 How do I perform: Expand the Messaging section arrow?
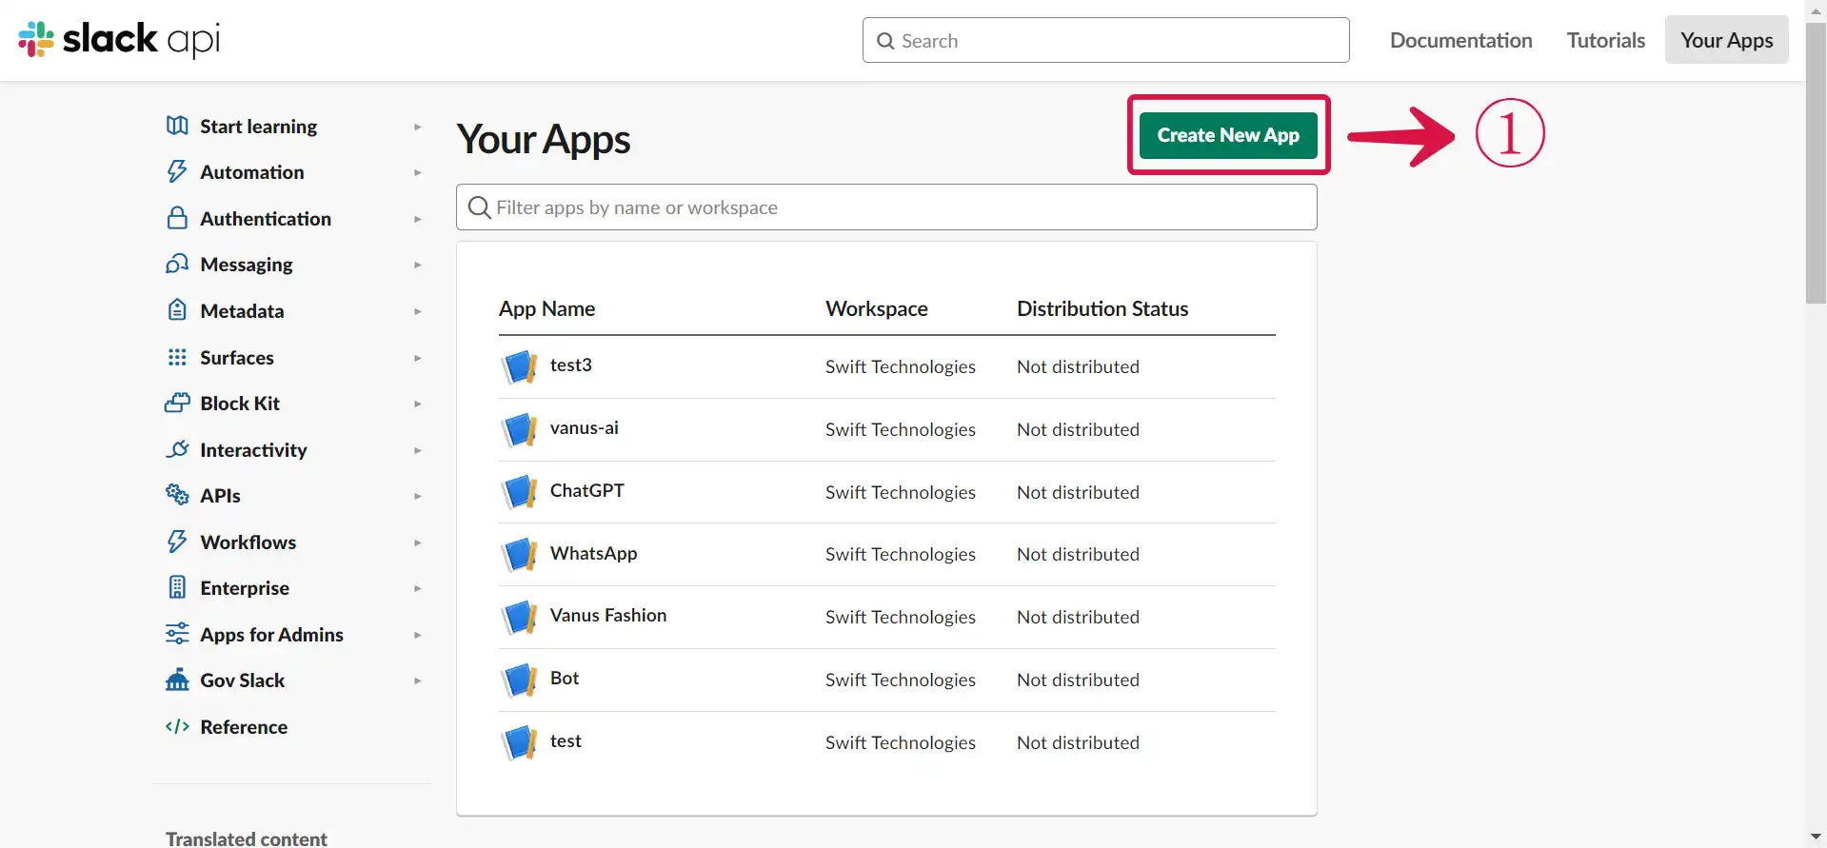click(417, 265)
